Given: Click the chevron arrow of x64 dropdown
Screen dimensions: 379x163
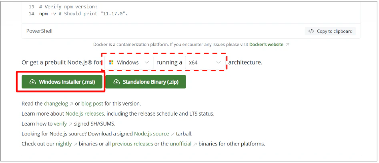Looking at the screenshot, I should point(219,63).
